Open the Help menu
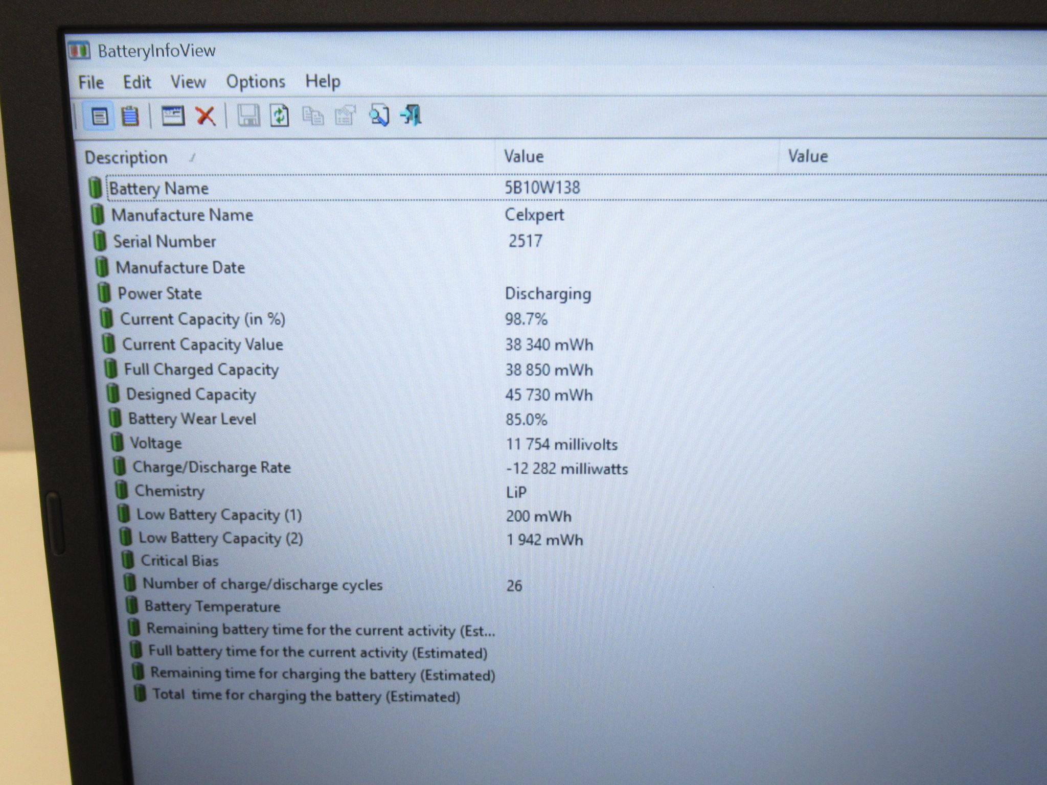Viewport: 1047px width, 785px height. pos(323,81)
